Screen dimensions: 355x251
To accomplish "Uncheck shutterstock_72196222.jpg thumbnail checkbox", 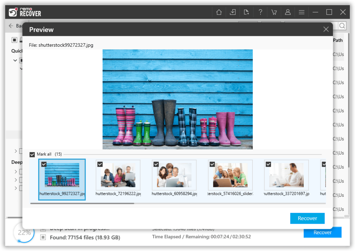I will click(100, 164).
